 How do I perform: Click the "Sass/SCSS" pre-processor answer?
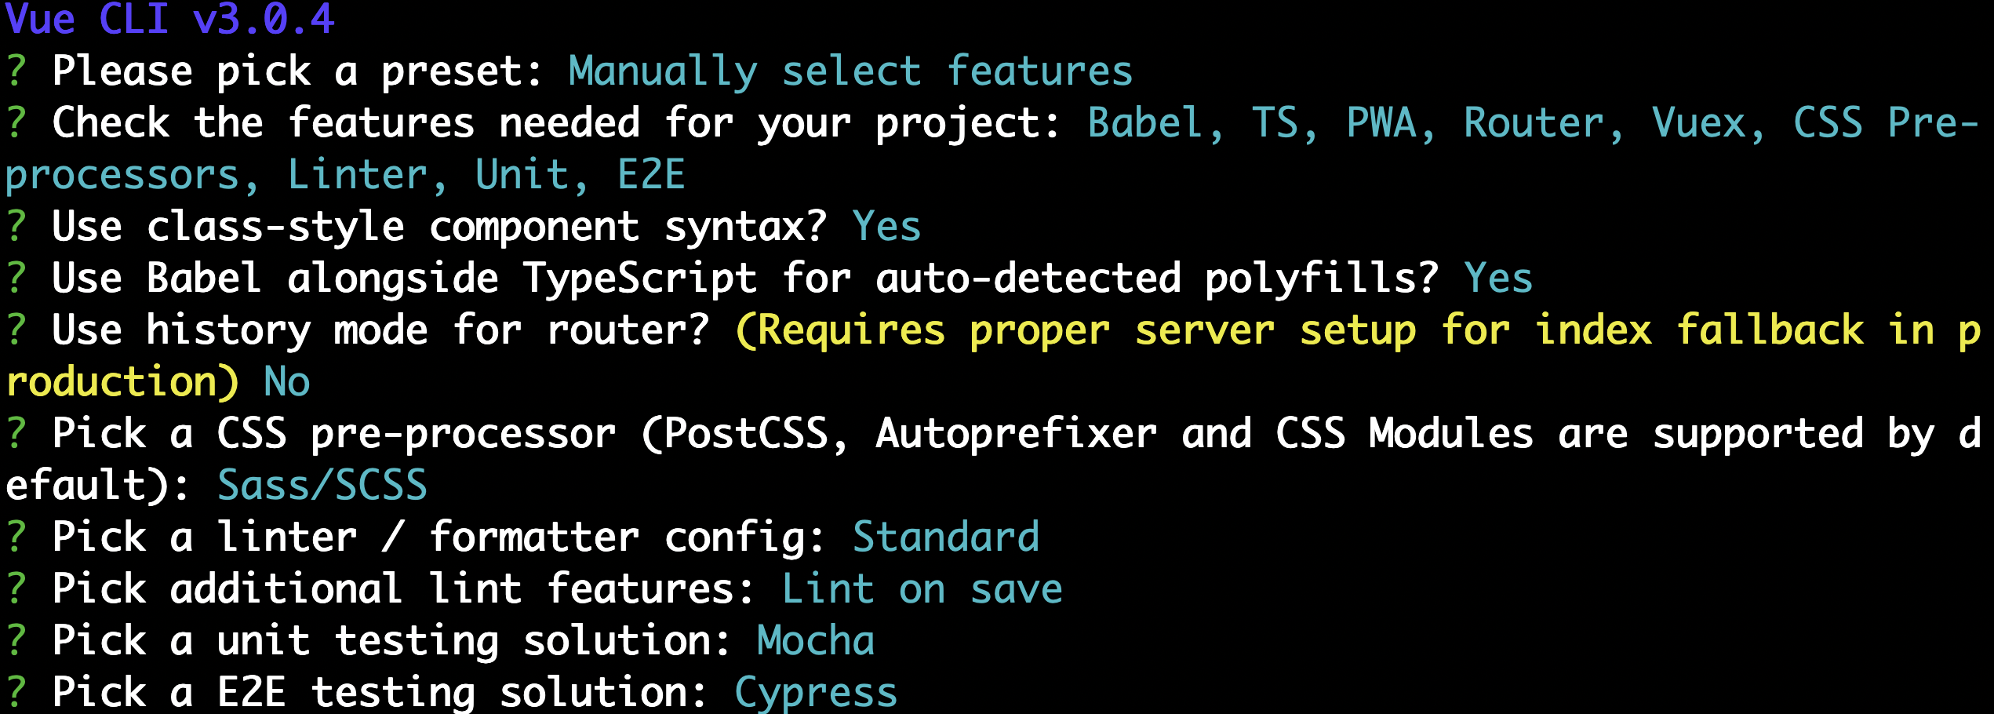click(322, 486)
